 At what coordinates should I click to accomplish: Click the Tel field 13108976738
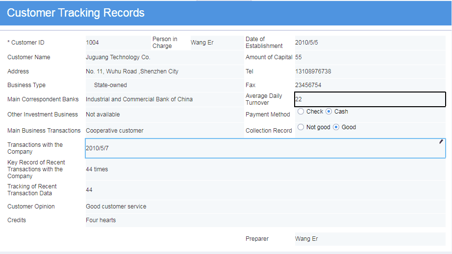370,71
